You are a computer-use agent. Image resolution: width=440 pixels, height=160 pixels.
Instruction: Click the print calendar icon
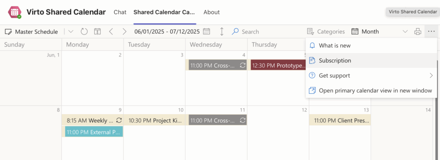click(418, 32)
